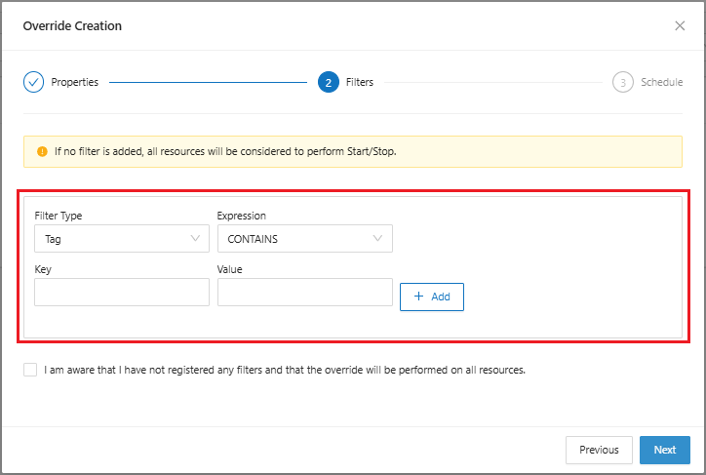Open the Filter Type dropdown
The width and height of the screenshot is (706, 475).
[121, 238]
